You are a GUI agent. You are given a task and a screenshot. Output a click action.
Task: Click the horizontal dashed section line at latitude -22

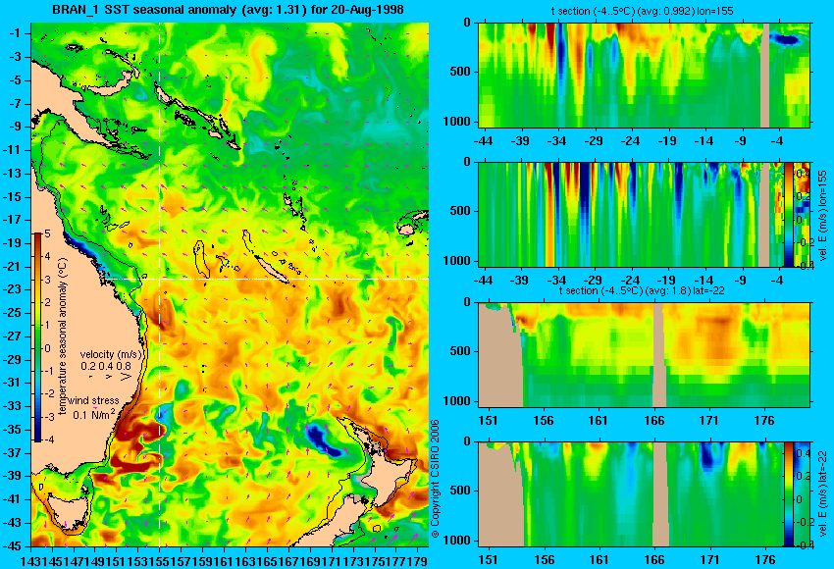click(x=267, y=279)
